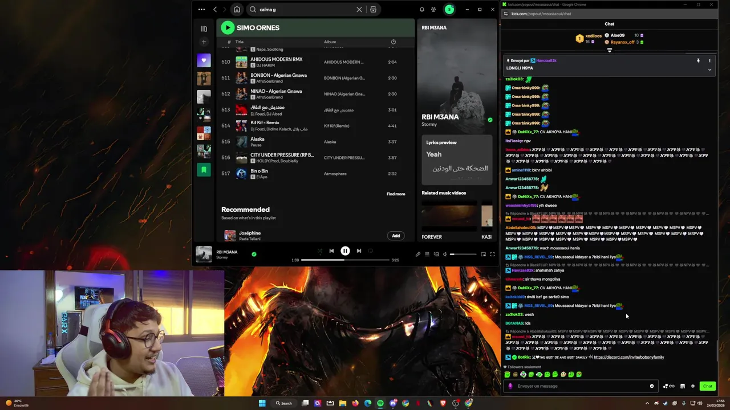
Task: Expand the chat leaderboard arrow
Action: 609,51
